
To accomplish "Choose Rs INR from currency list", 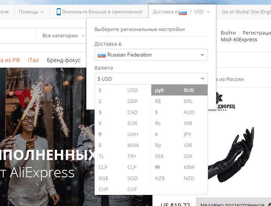I will (x=179, y=123).
